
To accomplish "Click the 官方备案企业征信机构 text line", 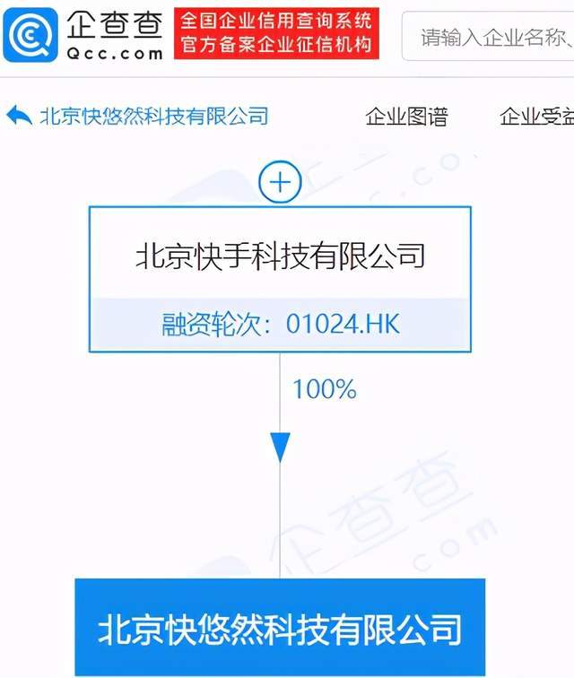I will pos(277,45).
